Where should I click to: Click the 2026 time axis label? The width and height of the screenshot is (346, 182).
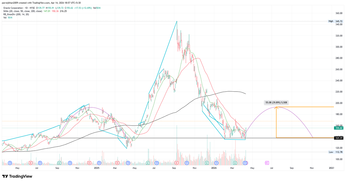pos(214,168)
